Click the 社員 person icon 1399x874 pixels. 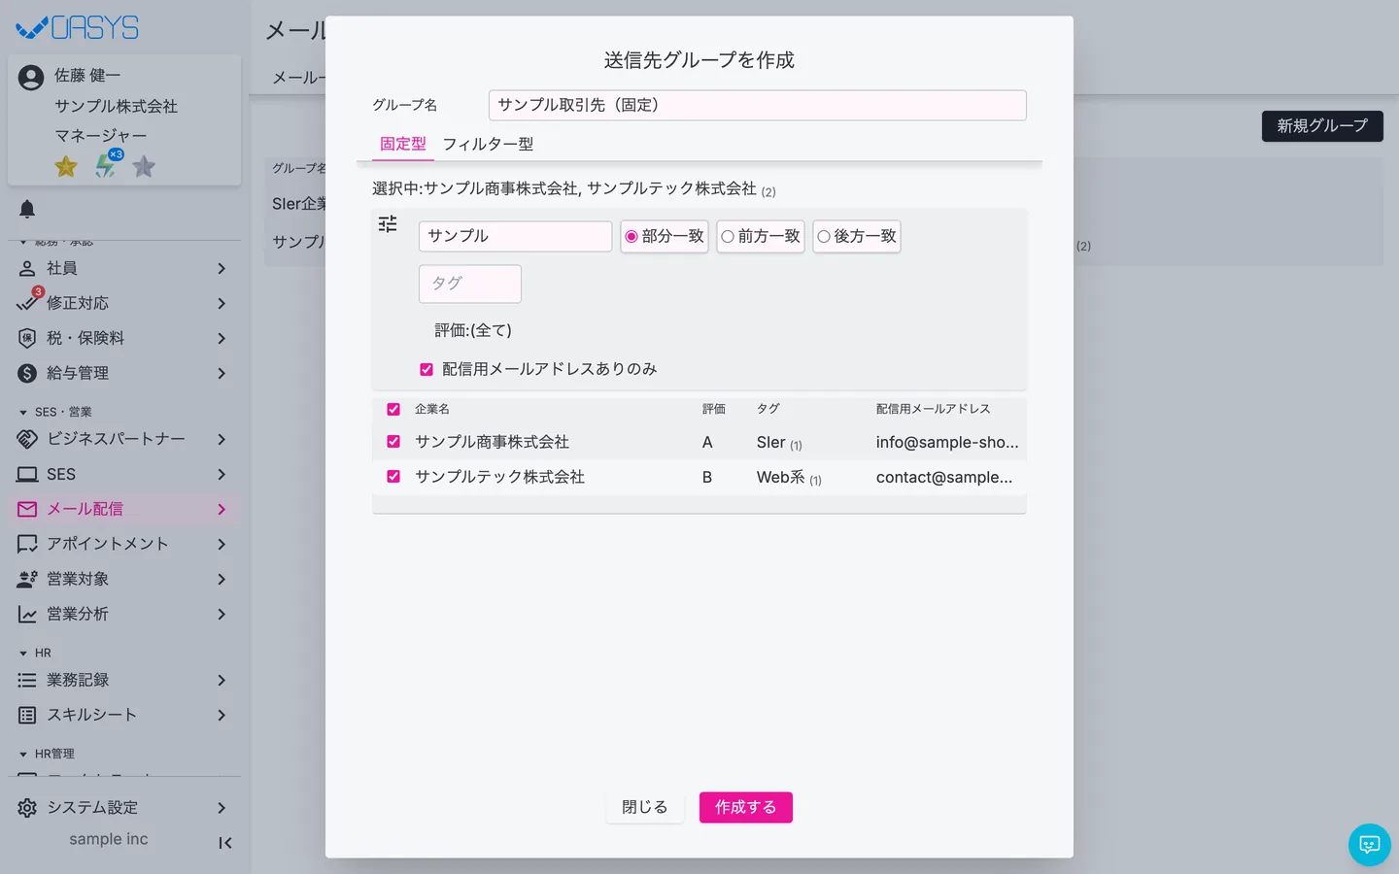(x=27, y=268)
